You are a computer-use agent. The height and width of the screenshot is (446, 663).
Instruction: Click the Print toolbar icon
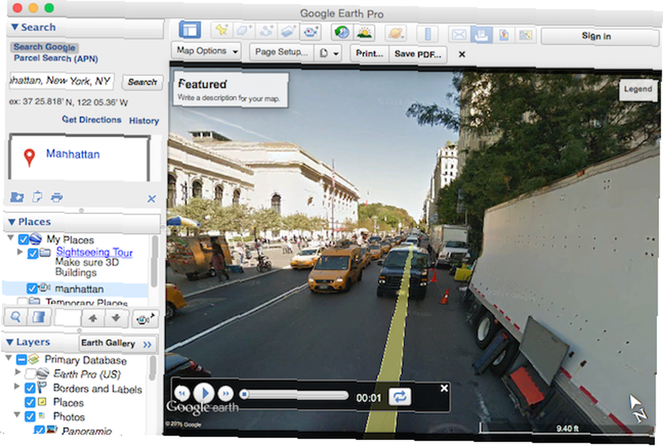point(481,34)
